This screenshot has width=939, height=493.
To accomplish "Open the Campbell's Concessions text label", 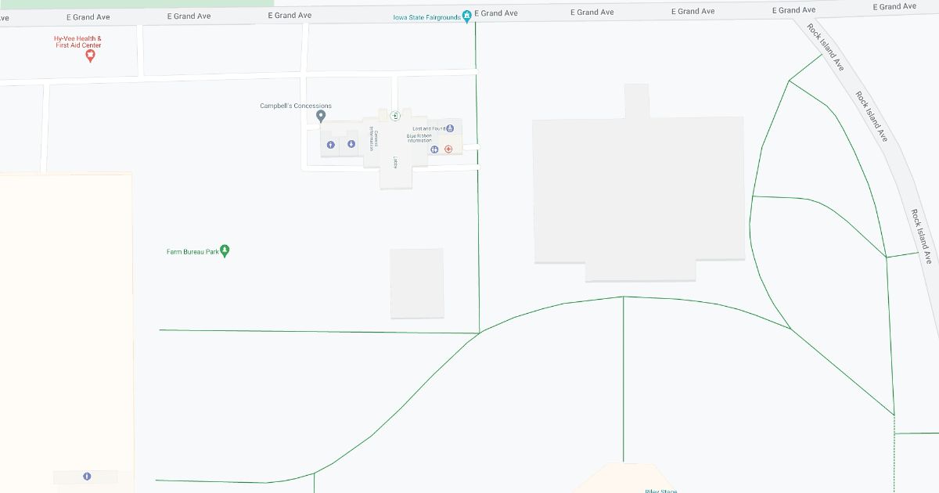I will pyautogui.click(x=296, y=106).
